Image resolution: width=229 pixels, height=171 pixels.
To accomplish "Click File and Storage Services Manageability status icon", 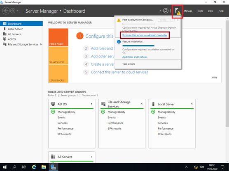I will click(x=103, y=112).
